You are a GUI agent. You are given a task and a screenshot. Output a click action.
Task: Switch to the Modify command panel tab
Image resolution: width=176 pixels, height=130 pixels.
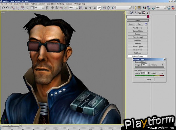(x=132, y=13)
